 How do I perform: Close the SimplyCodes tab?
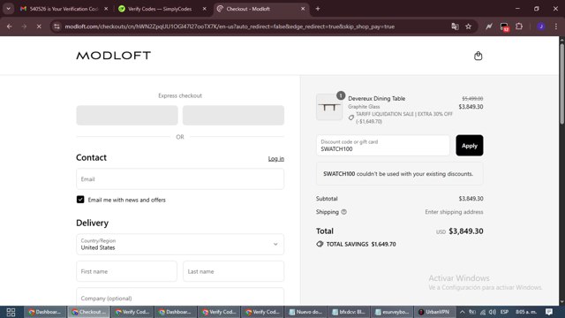pos(204,9)
